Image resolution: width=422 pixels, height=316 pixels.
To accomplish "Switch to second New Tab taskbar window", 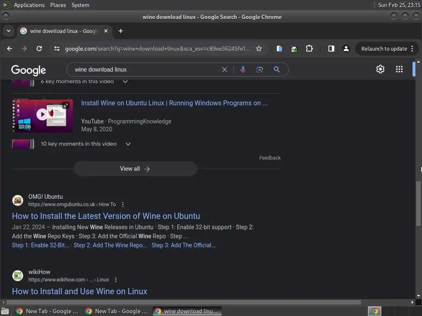I will pos(117,311).
